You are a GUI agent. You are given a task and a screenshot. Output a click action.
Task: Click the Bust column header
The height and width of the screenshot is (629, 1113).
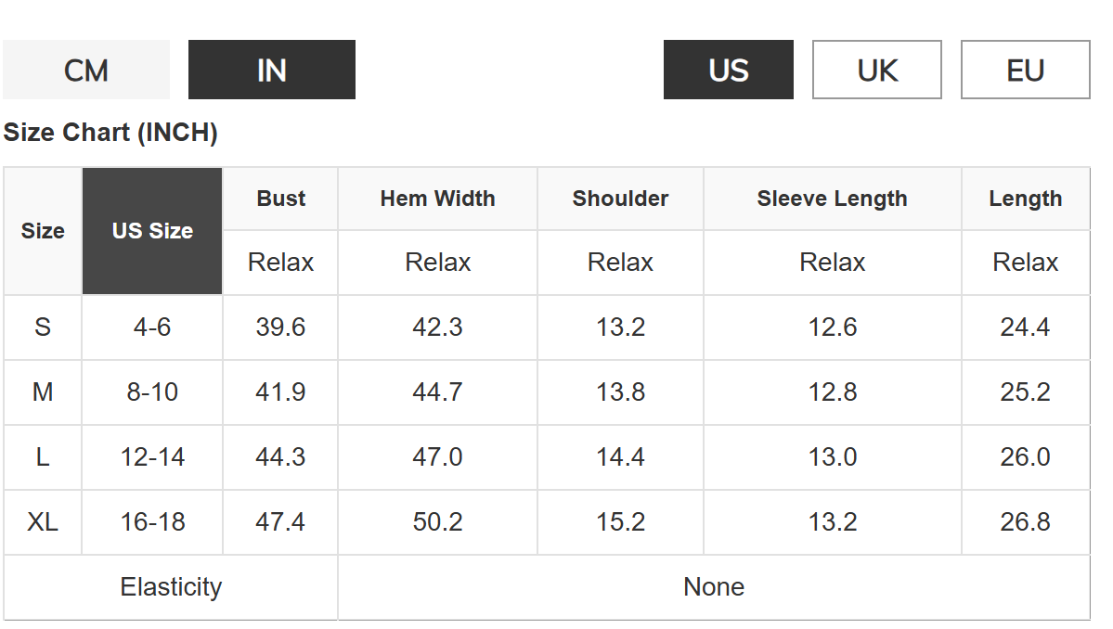280,199
